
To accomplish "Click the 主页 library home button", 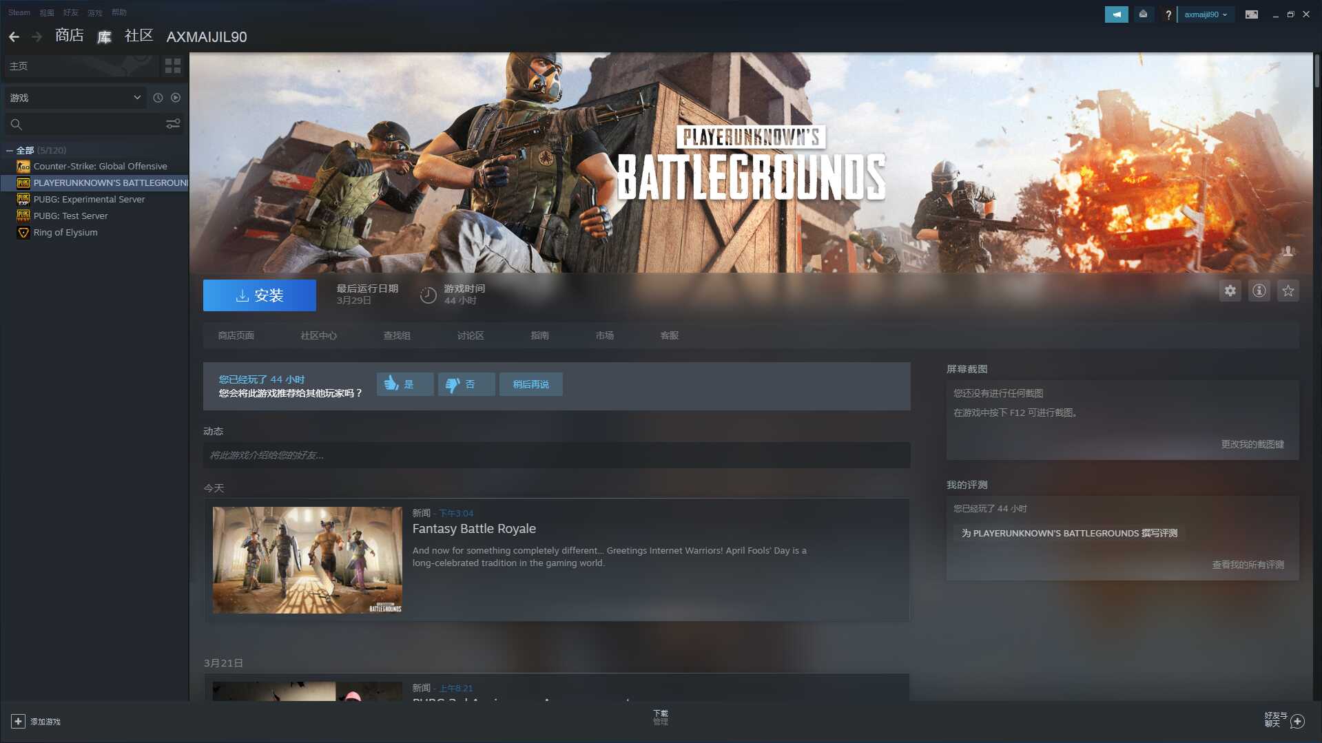I will coord(81,66).
